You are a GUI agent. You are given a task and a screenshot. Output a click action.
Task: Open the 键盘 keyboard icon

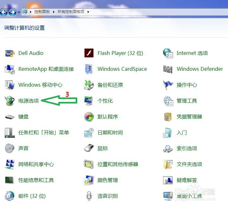point(9,117)
